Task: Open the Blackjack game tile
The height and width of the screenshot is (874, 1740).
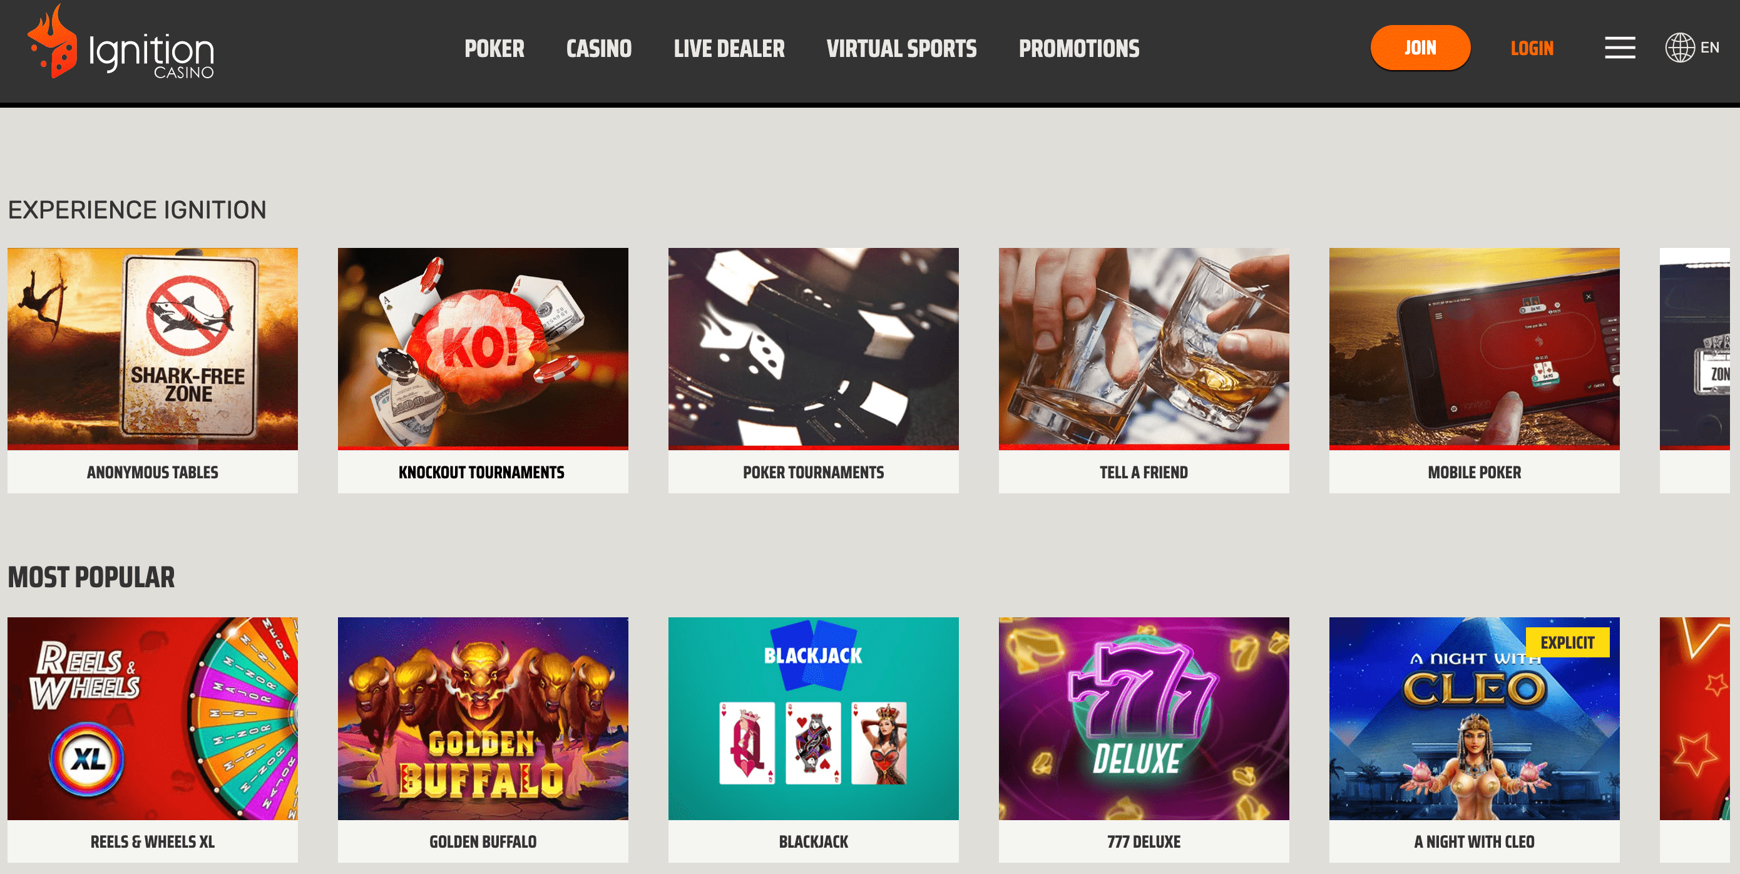Action: pos(813,739)
